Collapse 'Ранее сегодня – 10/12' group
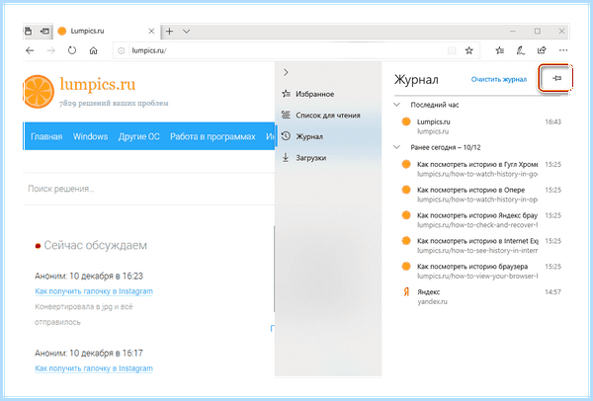Screen dimensions: 593x401 coord(396,147)
